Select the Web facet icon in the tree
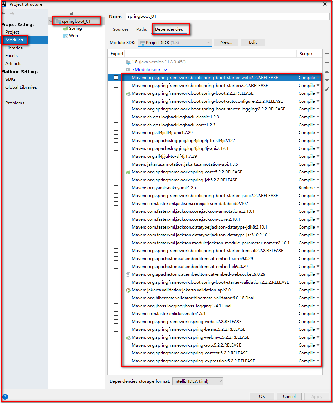 click(65, 35)
